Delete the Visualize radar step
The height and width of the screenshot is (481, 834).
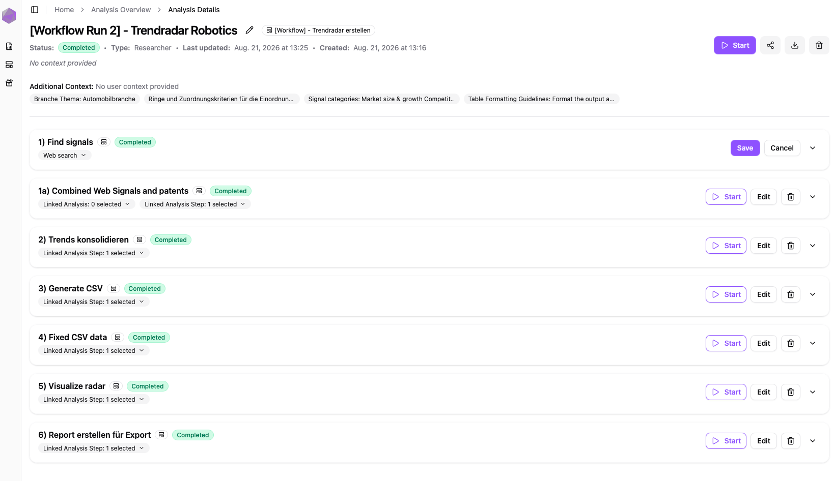click(x=791, y=392)
